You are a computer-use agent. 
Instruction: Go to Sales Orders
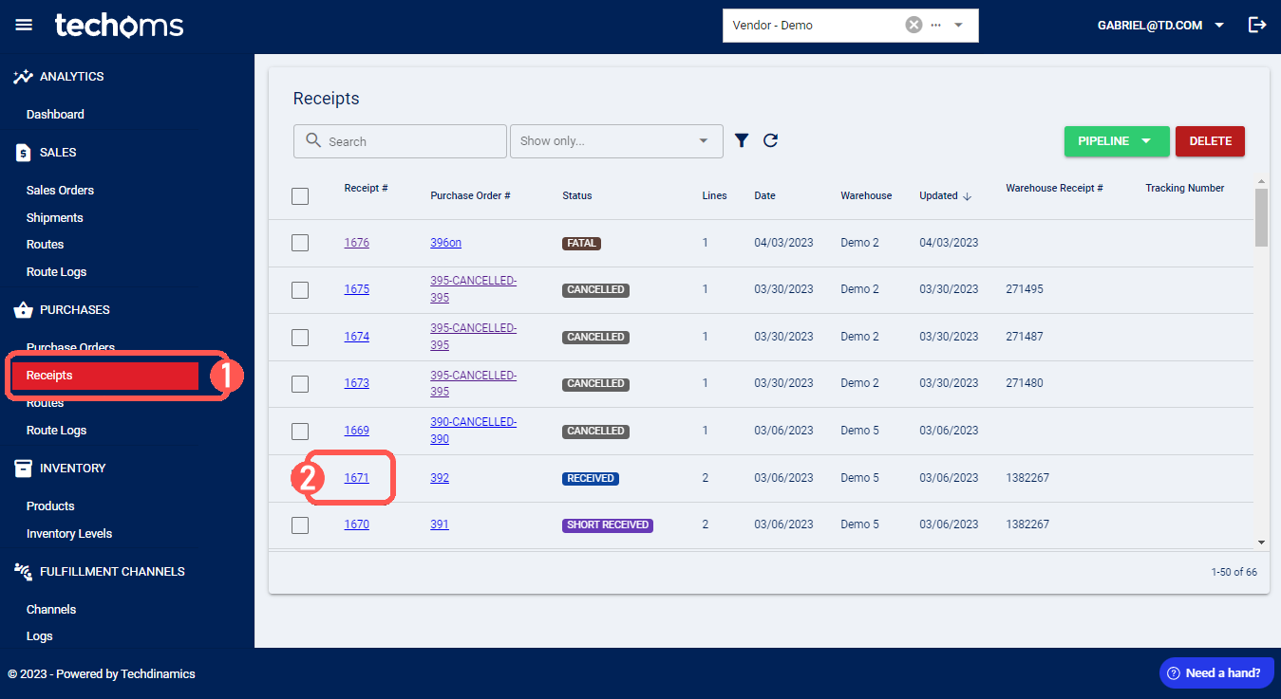tap(60, 190)
